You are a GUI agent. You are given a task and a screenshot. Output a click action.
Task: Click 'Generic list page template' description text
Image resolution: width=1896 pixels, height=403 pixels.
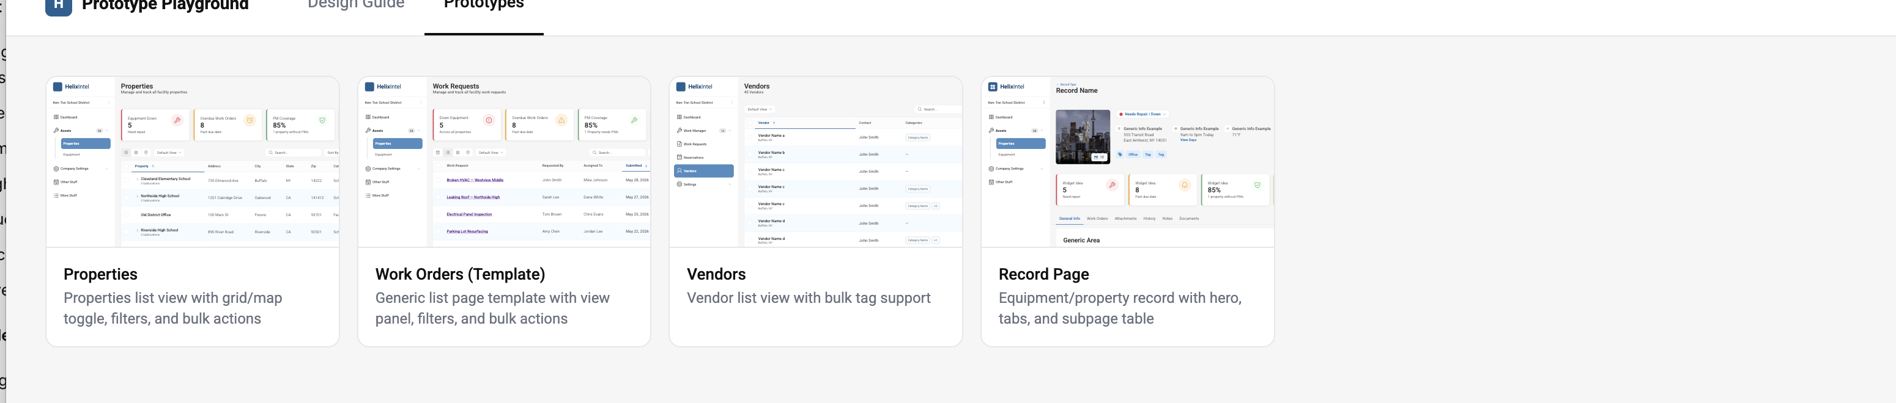click(492, 308)
